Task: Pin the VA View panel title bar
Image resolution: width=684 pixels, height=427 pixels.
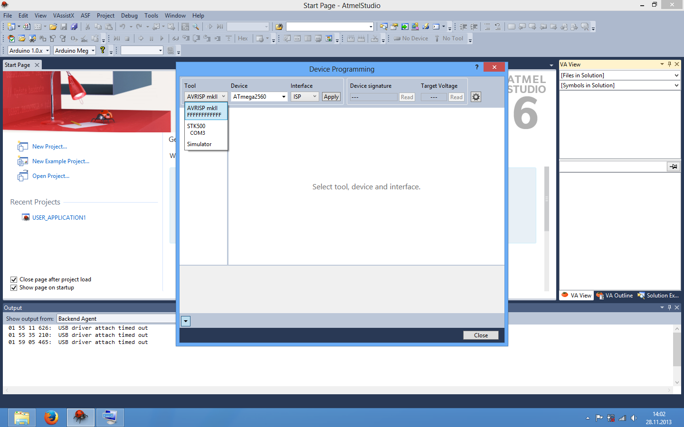Action: click(x=670, y=64)
